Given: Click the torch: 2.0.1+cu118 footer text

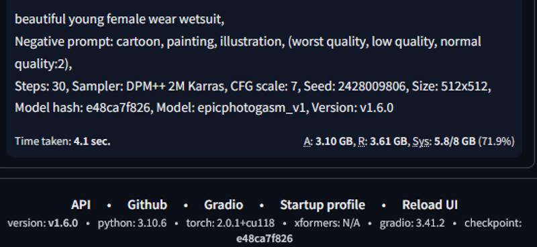Looking at the screenshot, I should [230, 223].
